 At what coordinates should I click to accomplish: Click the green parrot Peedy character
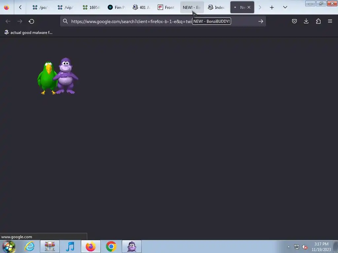(47, 78)
